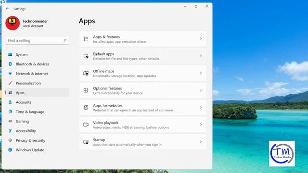Click the Apps & features list icon
The height and width of the screenshot is (173, 308).
pyautogui.click(x=86, y=38)
